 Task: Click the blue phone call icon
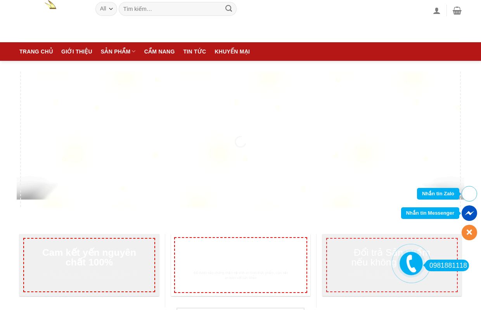point(411,263)
